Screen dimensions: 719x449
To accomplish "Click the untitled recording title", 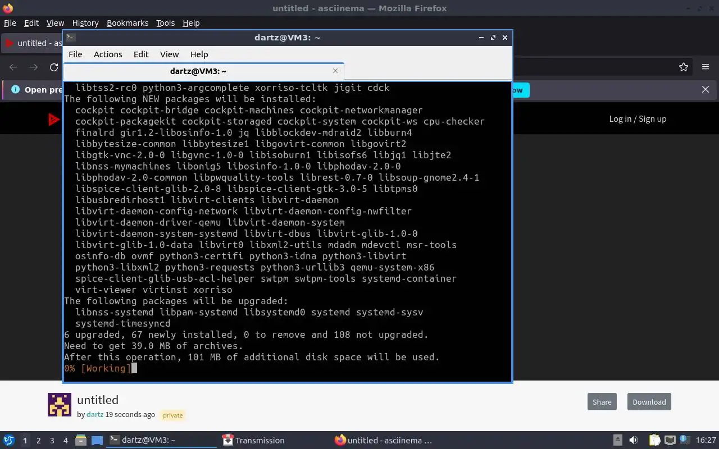I will coord(98,400).
